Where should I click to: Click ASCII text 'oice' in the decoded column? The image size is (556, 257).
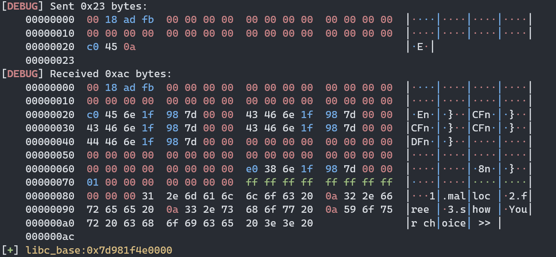click(x=454, y=223)
